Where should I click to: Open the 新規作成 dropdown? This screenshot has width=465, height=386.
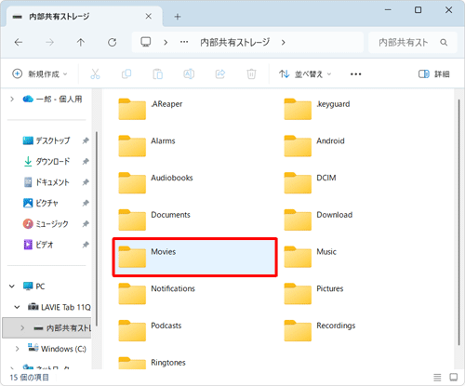40,74
